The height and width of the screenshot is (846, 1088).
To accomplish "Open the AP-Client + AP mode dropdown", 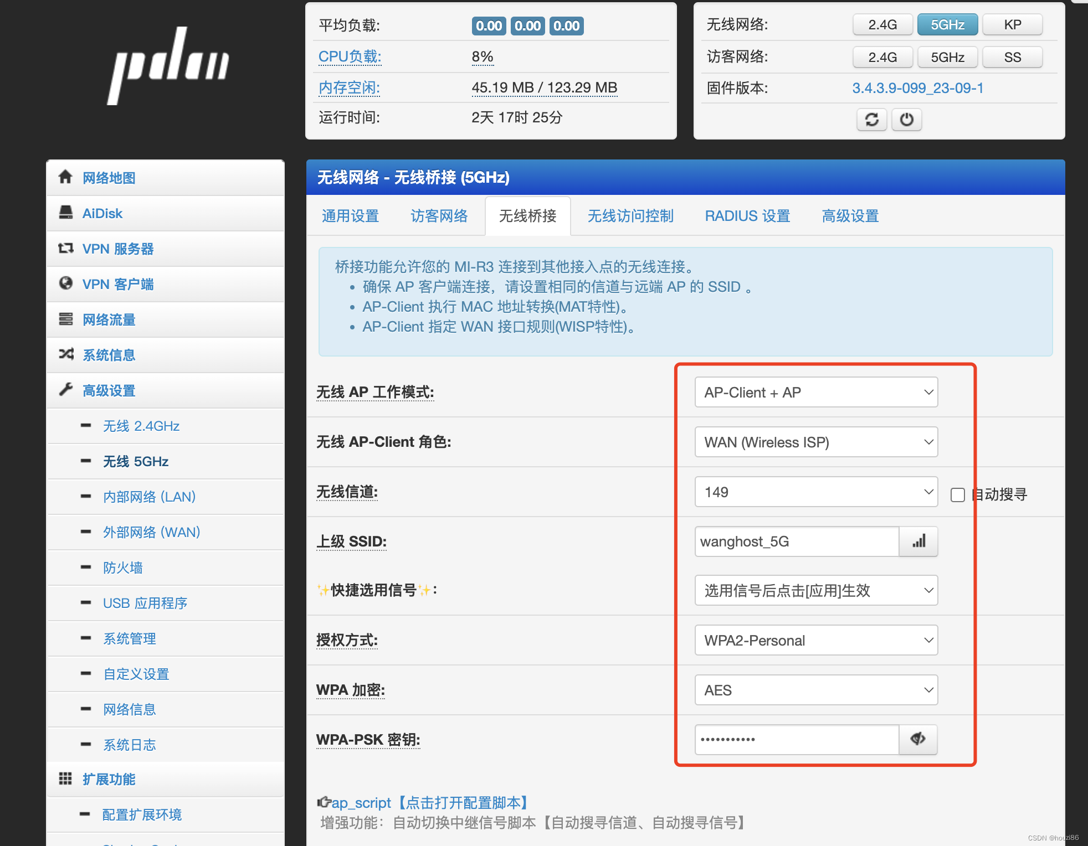I will (815, 393).
